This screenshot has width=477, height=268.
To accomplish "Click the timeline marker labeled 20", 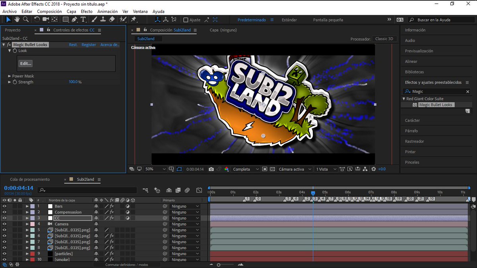I will (410, 199).
